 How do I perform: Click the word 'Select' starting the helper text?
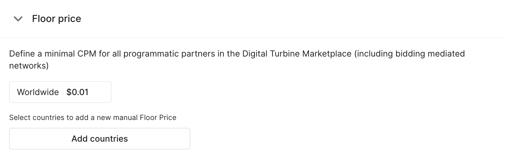pyautogui.click(x=20, y=118)
